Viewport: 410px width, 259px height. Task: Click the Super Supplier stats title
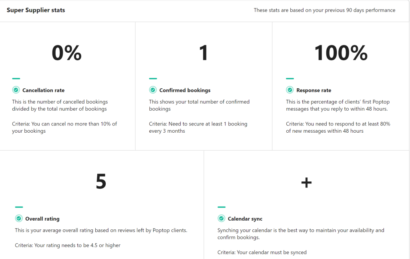(36, 10)
